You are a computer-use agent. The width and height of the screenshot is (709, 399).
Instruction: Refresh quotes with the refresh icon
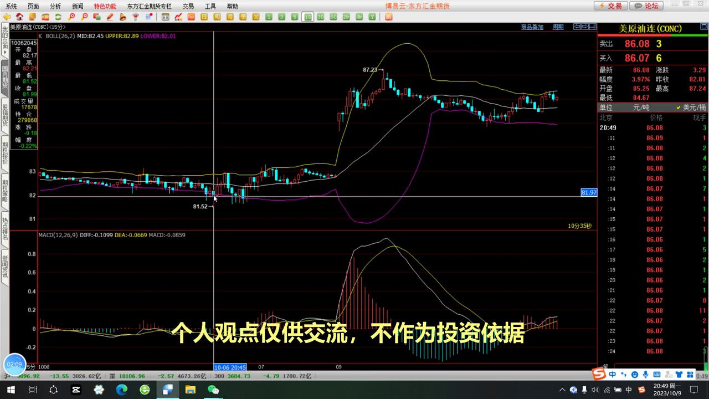pyautogui.click(x=58, y=17)
